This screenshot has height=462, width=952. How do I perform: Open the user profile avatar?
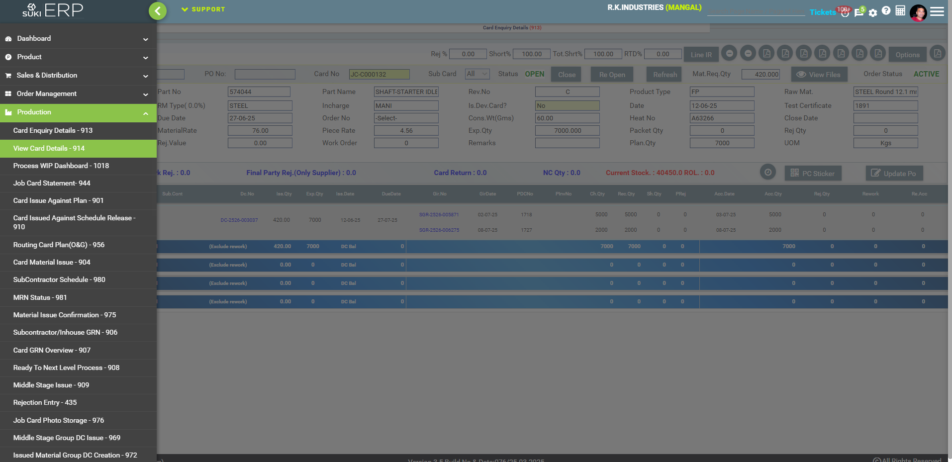(918, 12)
